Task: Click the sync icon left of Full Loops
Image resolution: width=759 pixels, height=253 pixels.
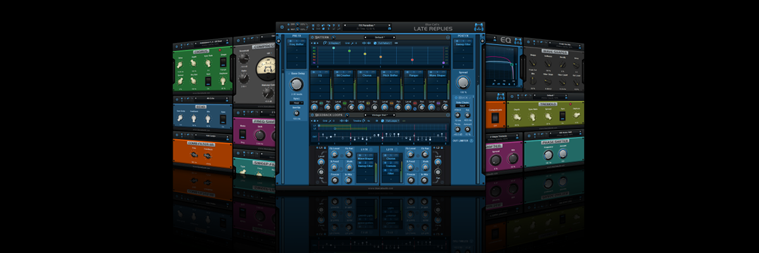Action: tap(383, 121)
